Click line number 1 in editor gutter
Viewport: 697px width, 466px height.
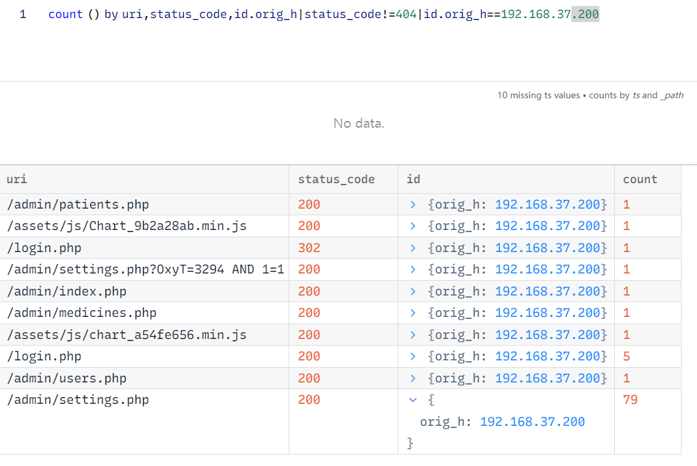pos(23,15)
